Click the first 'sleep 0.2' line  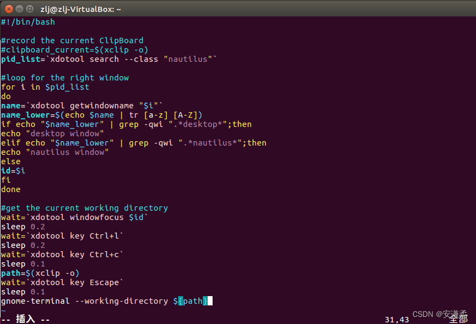23,227
